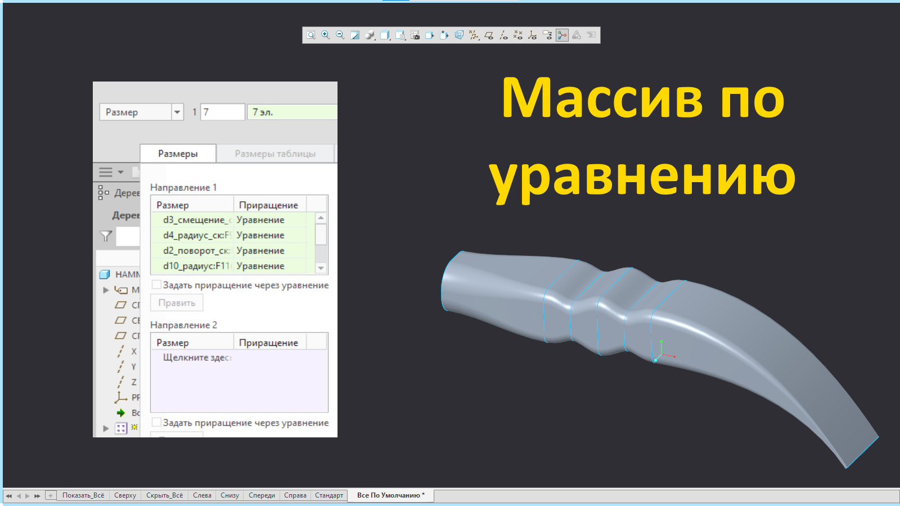Select the Zoom In magnifier tool
Screen dimensions: 900x506
[325, 35]
